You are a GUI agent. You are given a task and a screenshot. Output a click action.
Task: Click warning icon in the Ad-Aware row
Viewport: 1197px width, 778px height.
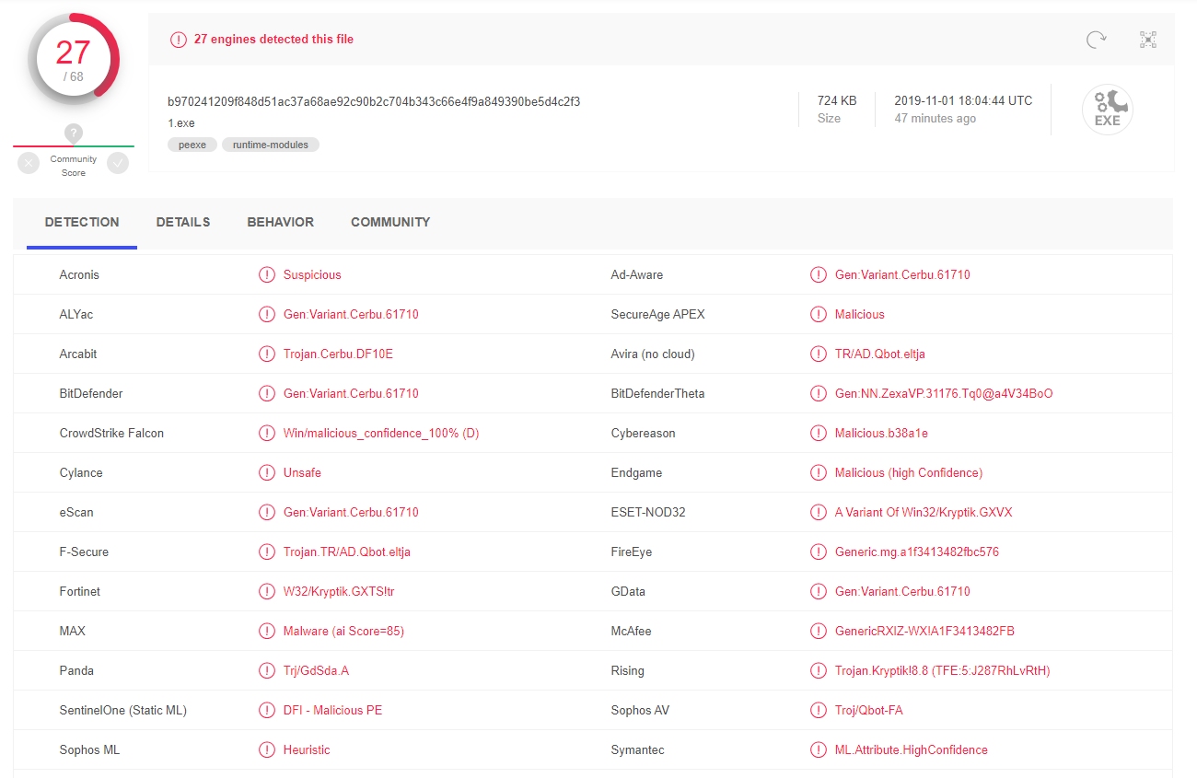coord(819,274)
